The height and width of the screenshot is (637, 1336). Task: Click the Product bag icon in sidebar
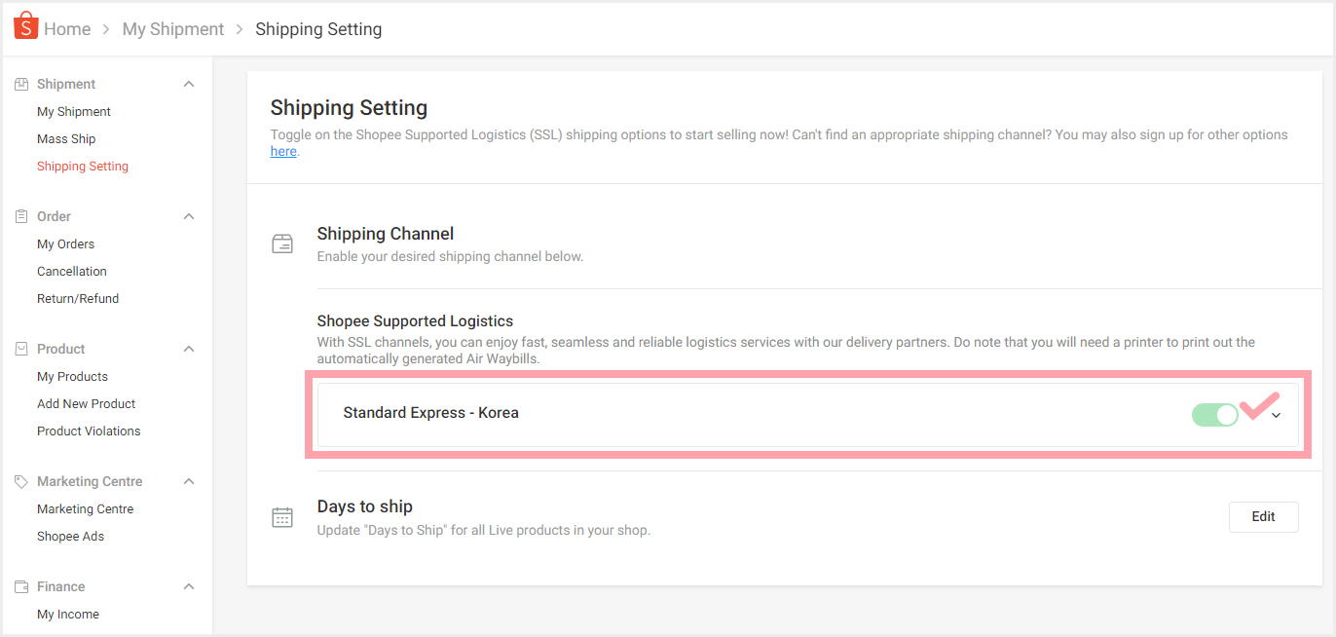[21, 349]
